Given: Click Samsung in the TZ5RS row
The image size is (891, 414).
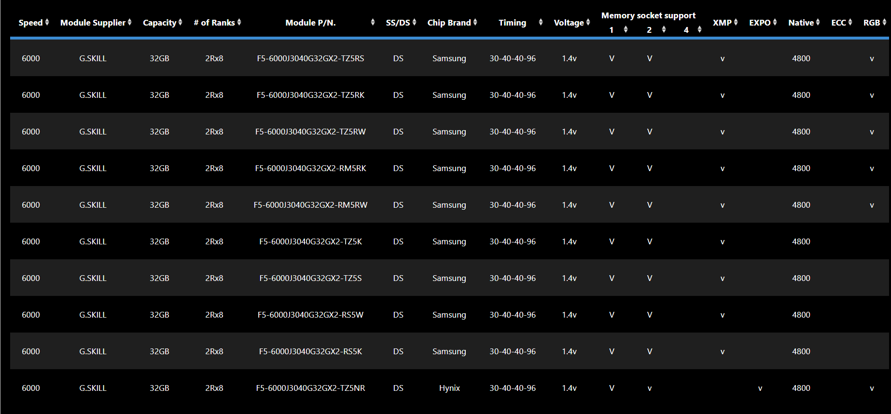Looking at the screenshot, I should 449,58.
